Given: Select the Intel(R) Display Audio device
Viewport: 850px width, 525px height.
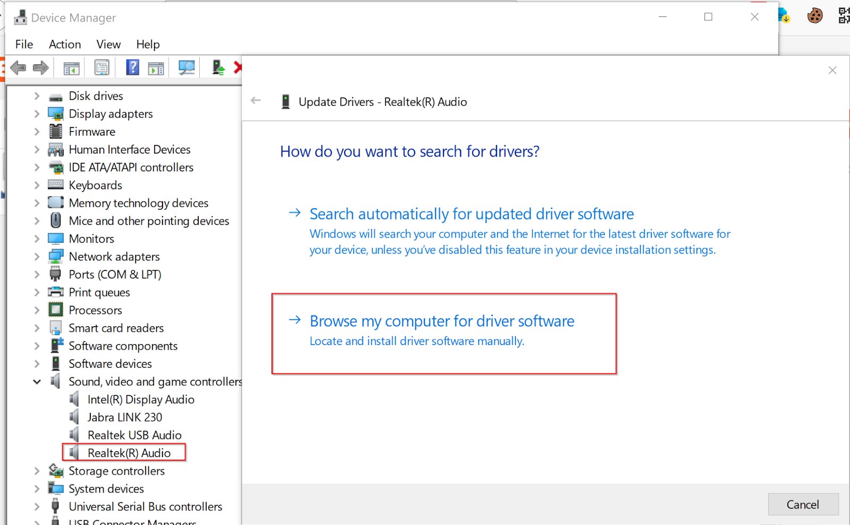Looking at the screenshot, I should pyautogui.click(x=141, y=400).
